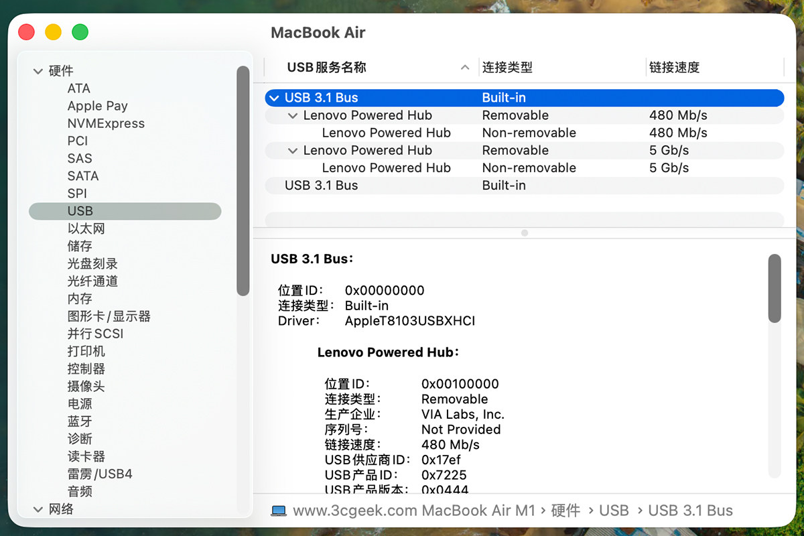Image resolution: width=804 pixels, height=536 pixels.
Task: Open 储存 in the sidebar
Action: coord(80,246)
